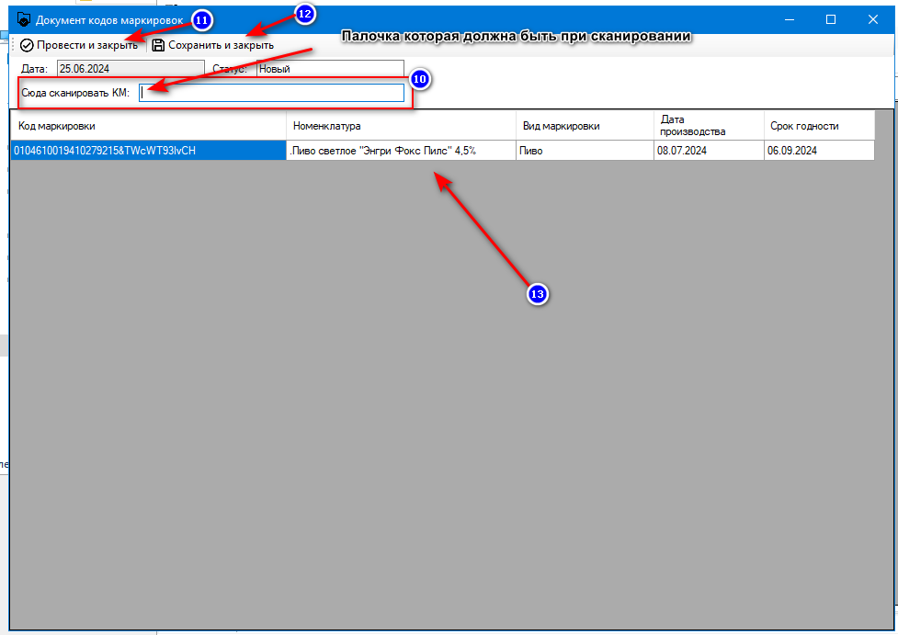Select the expiry date cell 06.09.2024

818,151
